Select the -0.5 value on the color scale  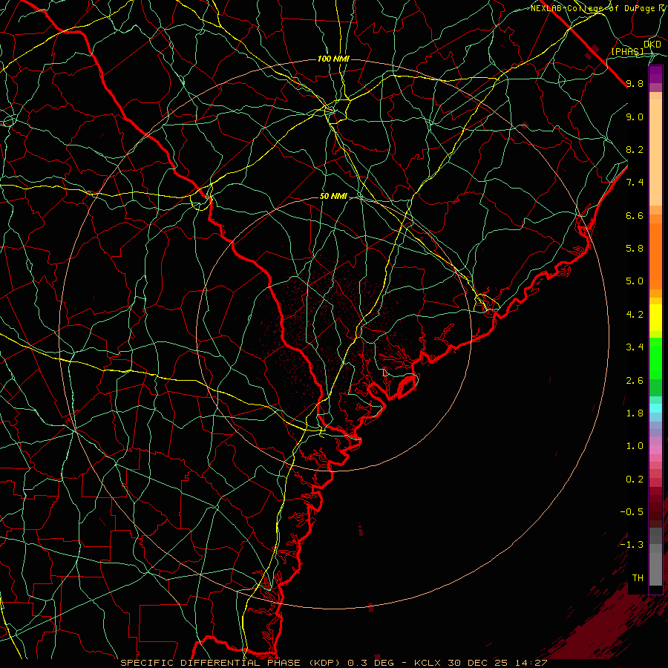[632, 512]
